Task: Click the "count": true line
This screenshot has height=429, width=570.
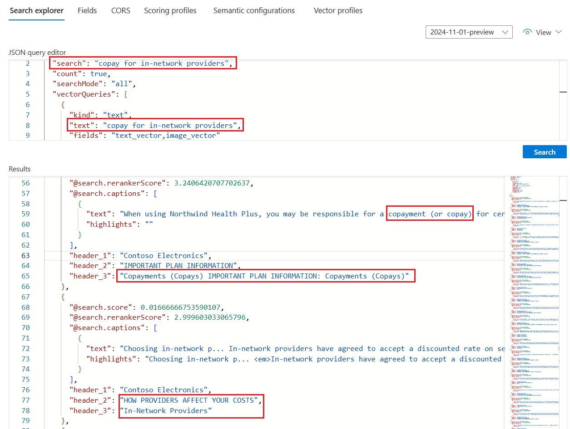Action: [81, 73]
